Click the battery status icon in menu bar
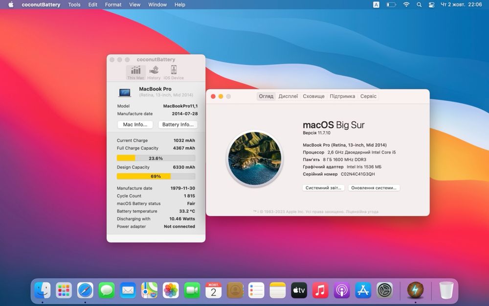The width and height of the screenshot is (489, 306). (391, 5)
